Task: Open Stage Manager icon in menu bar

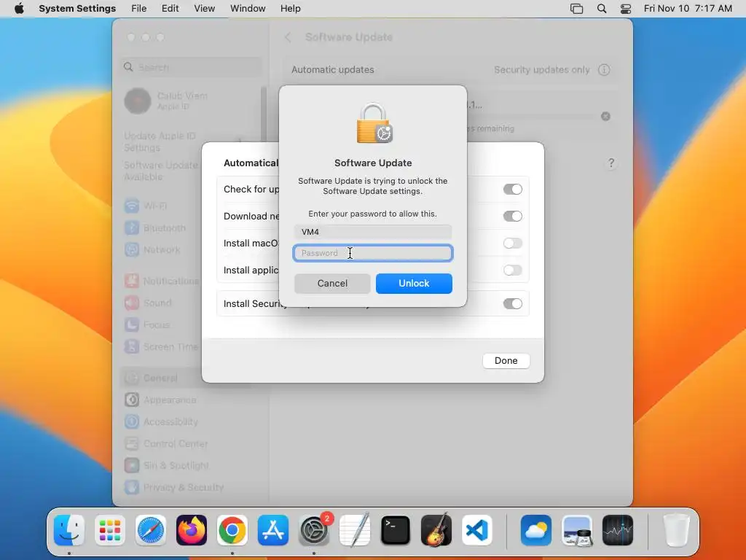Action: (x=576, y=9)
